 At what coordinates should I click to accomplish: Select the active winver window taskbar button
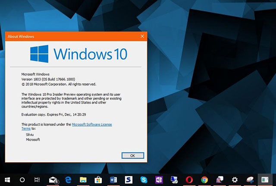pyautogui.click(x=265, y=180)
